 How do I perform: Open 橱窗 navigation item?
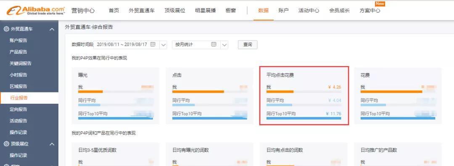point(231,11)
